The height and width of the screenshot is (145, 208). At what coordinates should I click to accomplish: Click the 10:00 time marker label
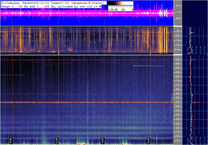pyautogui.click(x=10, y=141)
